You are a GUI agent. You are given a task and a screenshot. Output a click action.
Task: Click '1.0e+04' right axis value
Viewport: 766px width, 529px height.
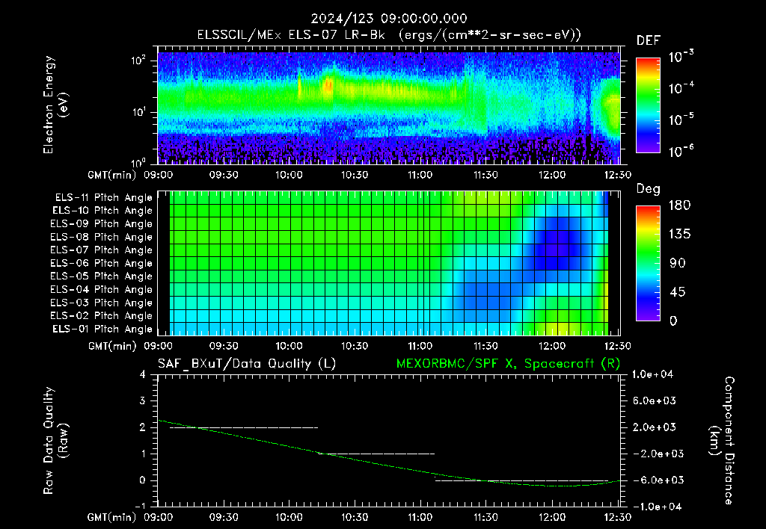click(652, 374)
